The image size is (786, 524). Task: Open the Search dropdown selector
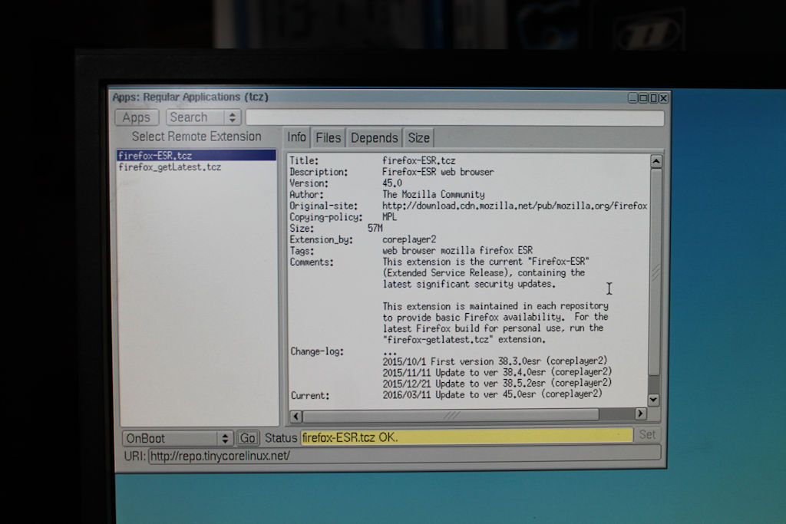click(203, 117)
